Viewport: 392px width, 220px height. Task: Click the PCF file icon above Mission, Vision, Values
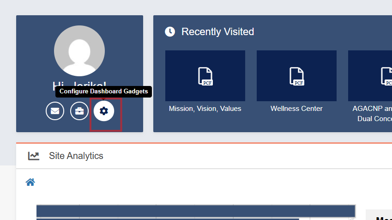[205, 76]
